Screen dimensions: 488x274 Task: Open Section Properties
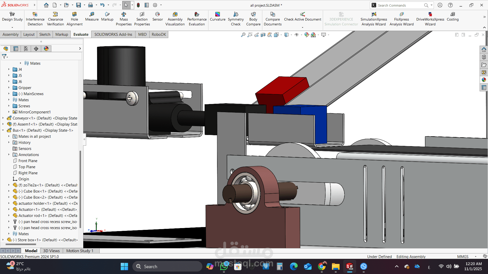click(x=142, y=19)
